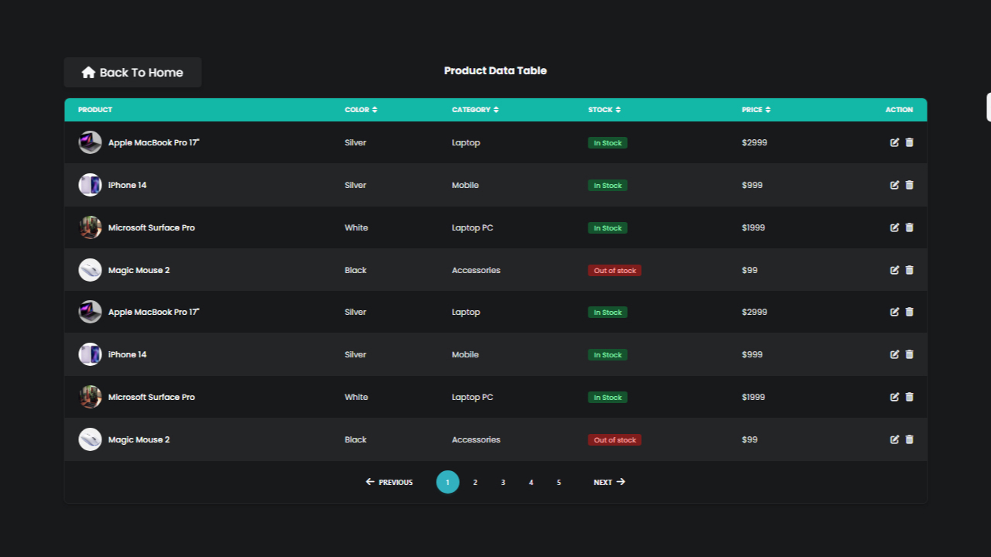The width and height of the screenshot is (991, 557).
Task: Delete the last Magic Mouse 2 row
Action: tap(910, 439)
